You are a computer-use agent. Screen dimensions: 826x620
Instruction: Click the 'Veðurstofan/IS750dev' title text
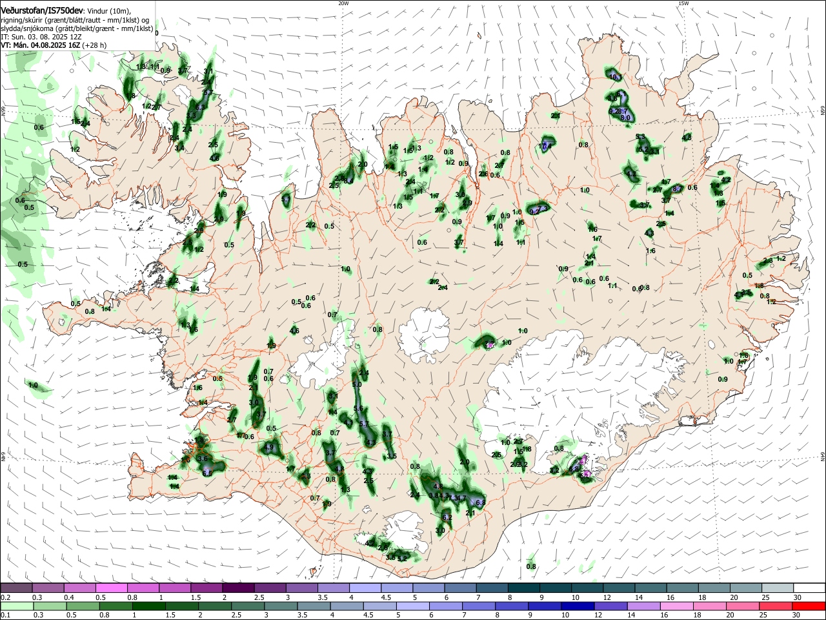click(42, 10)
